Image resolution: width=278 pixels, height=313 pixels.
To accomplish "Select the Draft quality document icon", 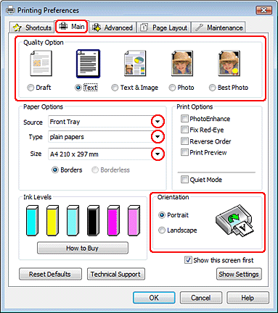I will click(41, 63).
